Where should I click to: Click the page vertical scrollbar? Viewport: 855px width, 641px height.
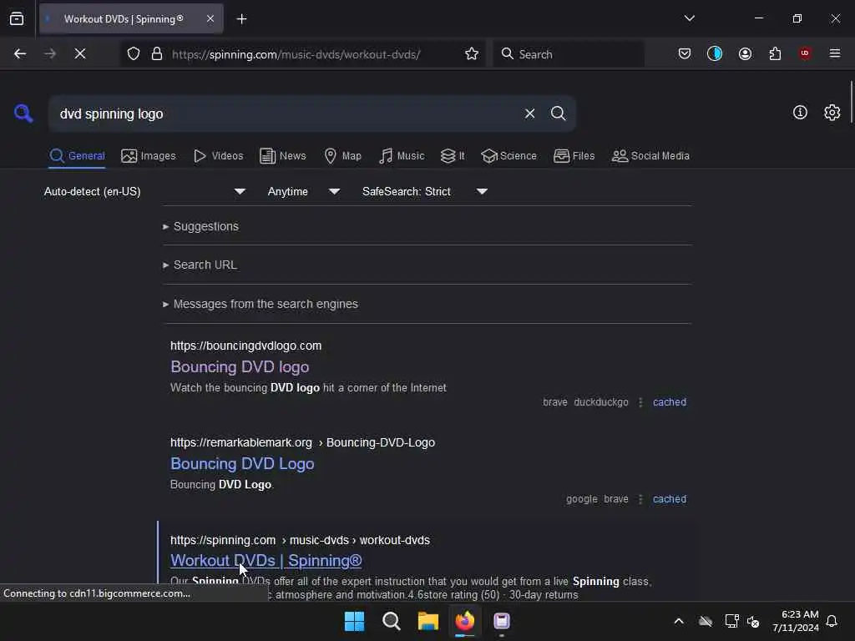pyautogui.click(x=851, y=103)
